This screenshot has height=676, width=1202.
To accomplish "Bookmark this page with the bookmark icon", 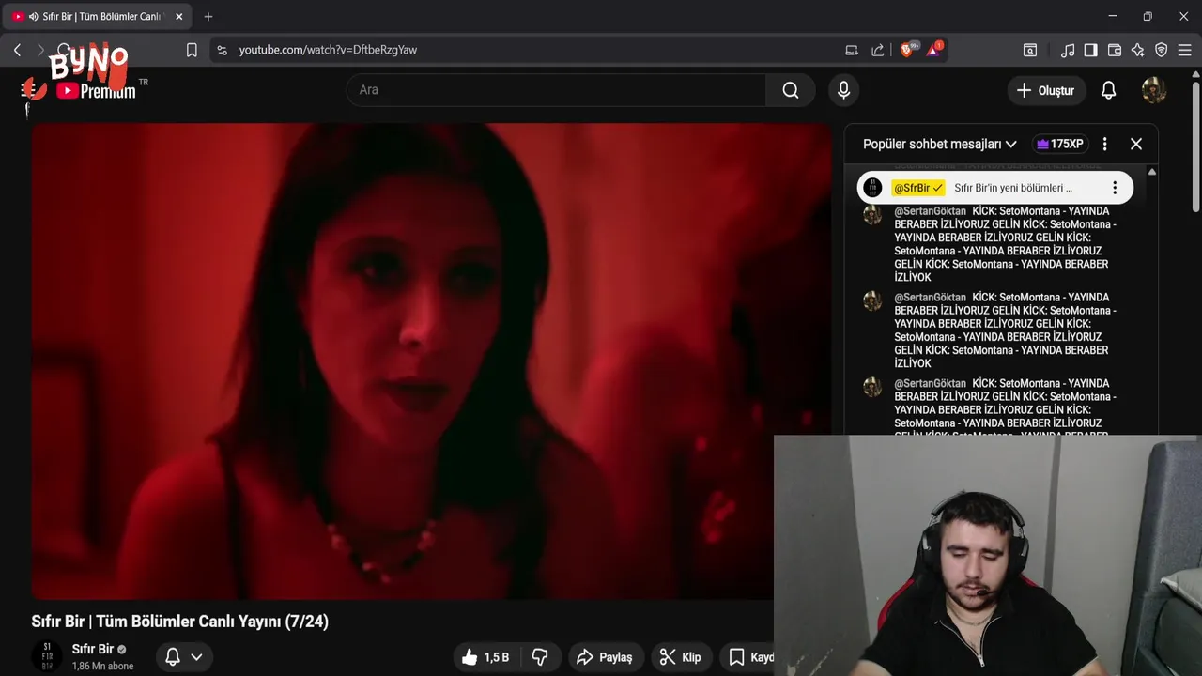I will [192, 50].
